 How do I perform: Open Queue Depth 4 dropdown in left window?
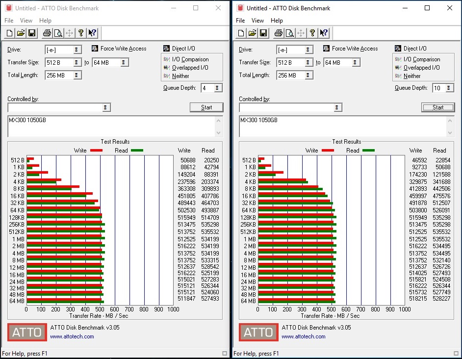(217, 88)
